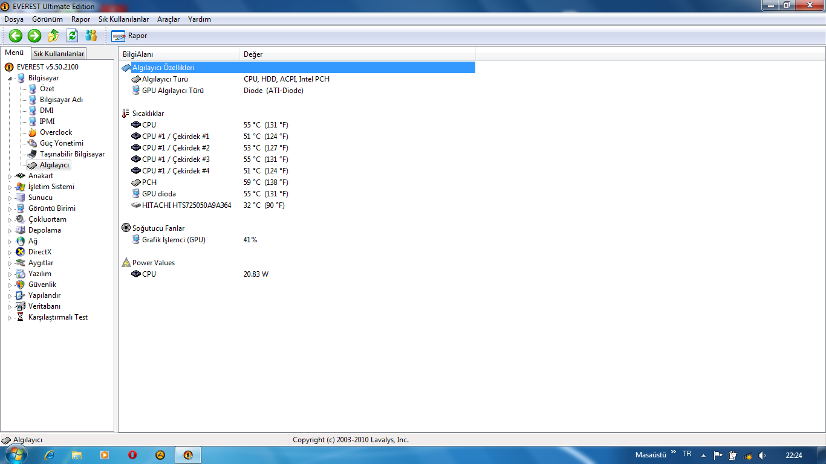Refresh the sensor readings page
The image size is (826, 464).
click(72, 36)
